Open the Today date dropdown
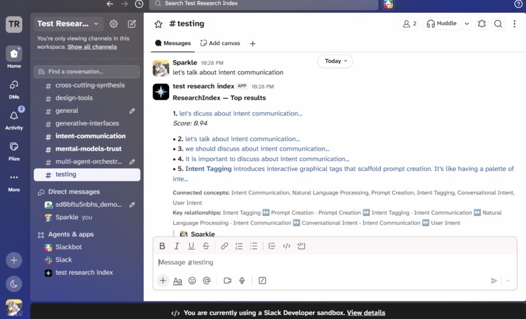 (335, 61)
